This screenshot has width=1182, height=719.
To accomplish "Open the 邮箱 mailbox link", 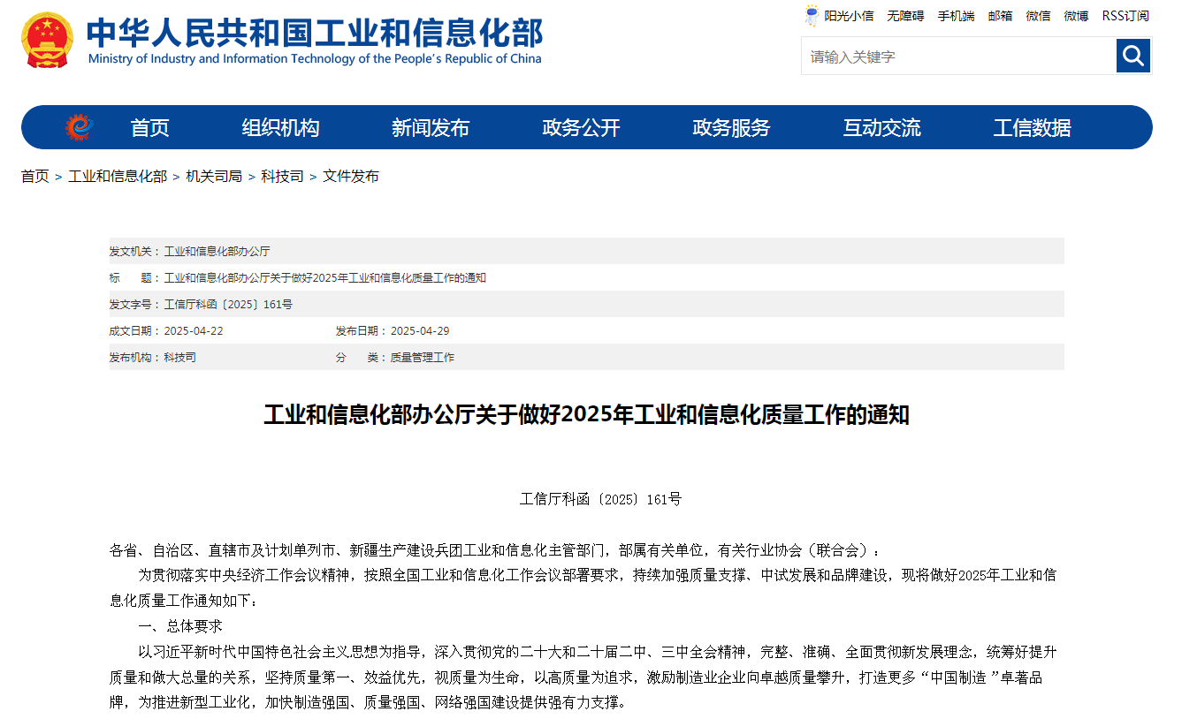I will (1000, 16).
